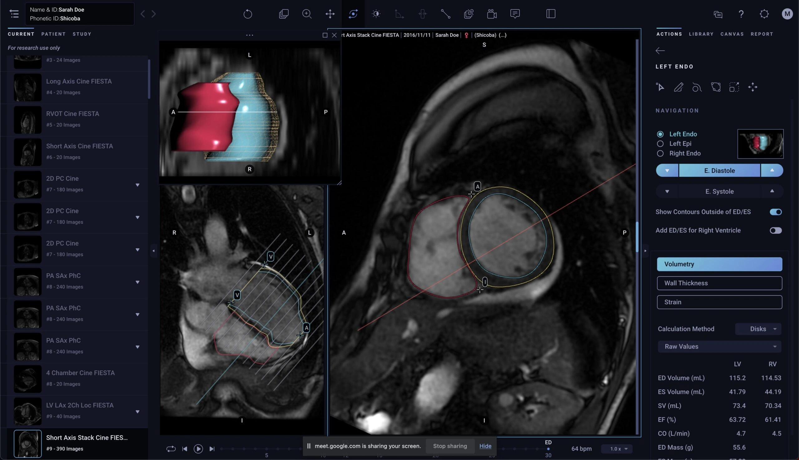Expand the PA SAx PhC series arrow

(x=138, y=282)
